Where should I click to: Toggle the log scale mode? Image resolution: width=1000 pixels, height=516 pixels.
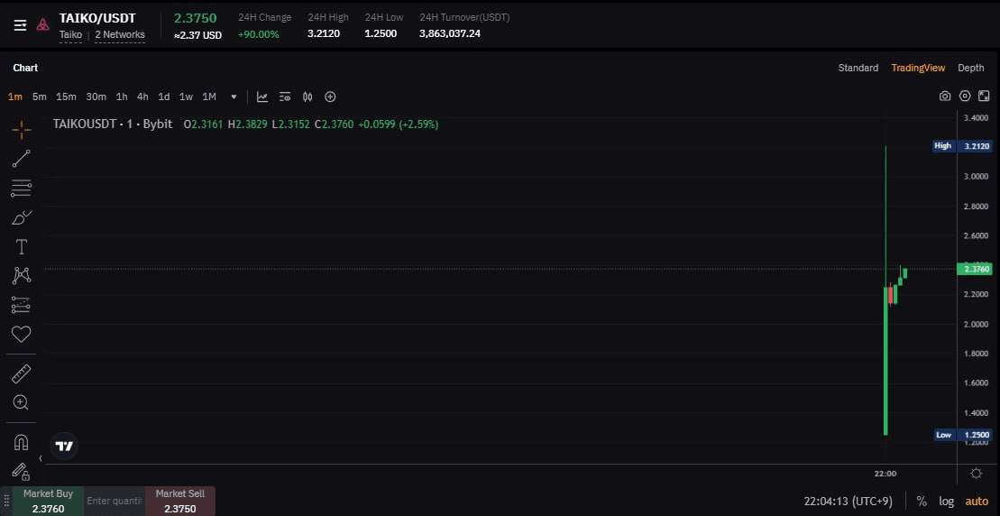point(947,502)
